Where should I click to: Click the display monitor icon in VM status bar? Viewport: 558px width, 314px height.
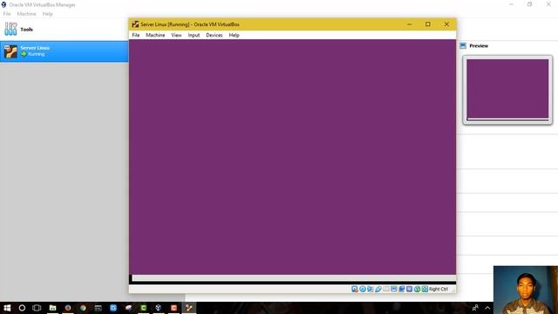[394, 289]
